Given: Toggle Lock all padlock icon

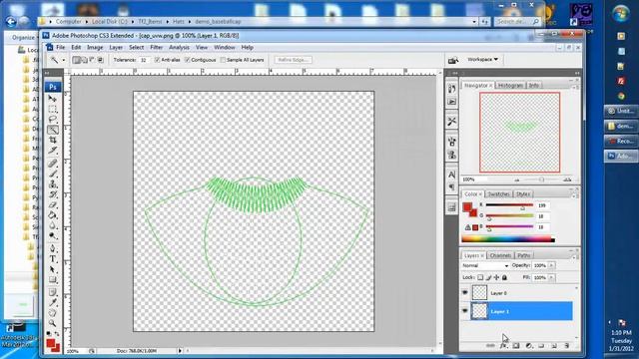Looking at the screenshot, I should click(504, 277).
